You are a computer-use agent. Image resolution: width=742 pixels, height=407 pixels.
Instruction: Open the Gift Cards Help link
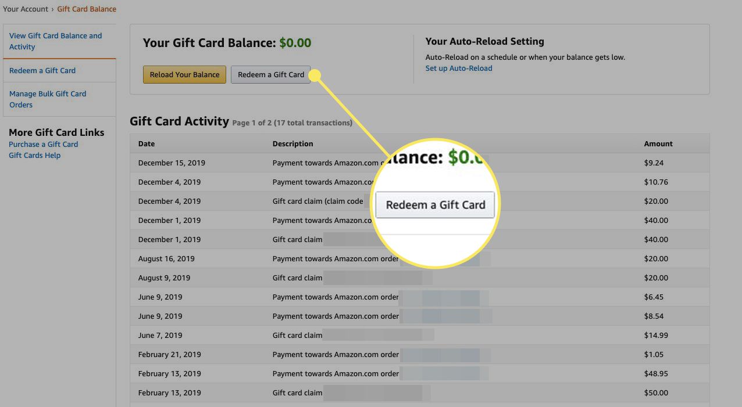pos(34,155)
